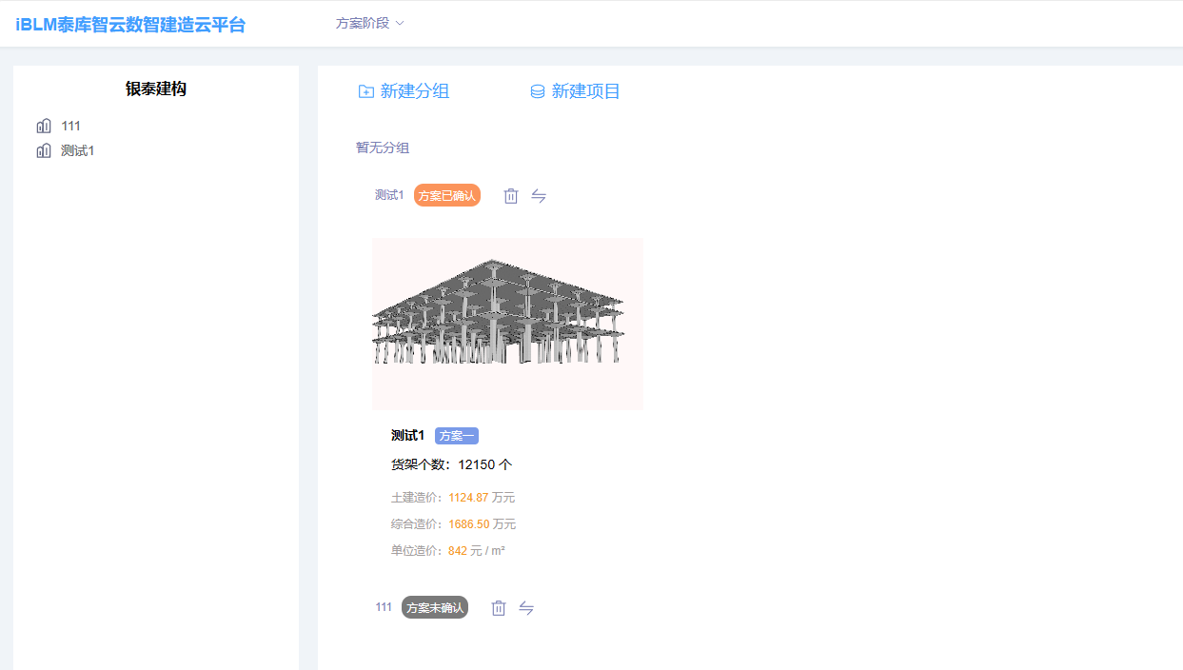Click chart icon beside sidebar 111
The width and height of the screenshot is (1183, 670).
click(44, 126)
